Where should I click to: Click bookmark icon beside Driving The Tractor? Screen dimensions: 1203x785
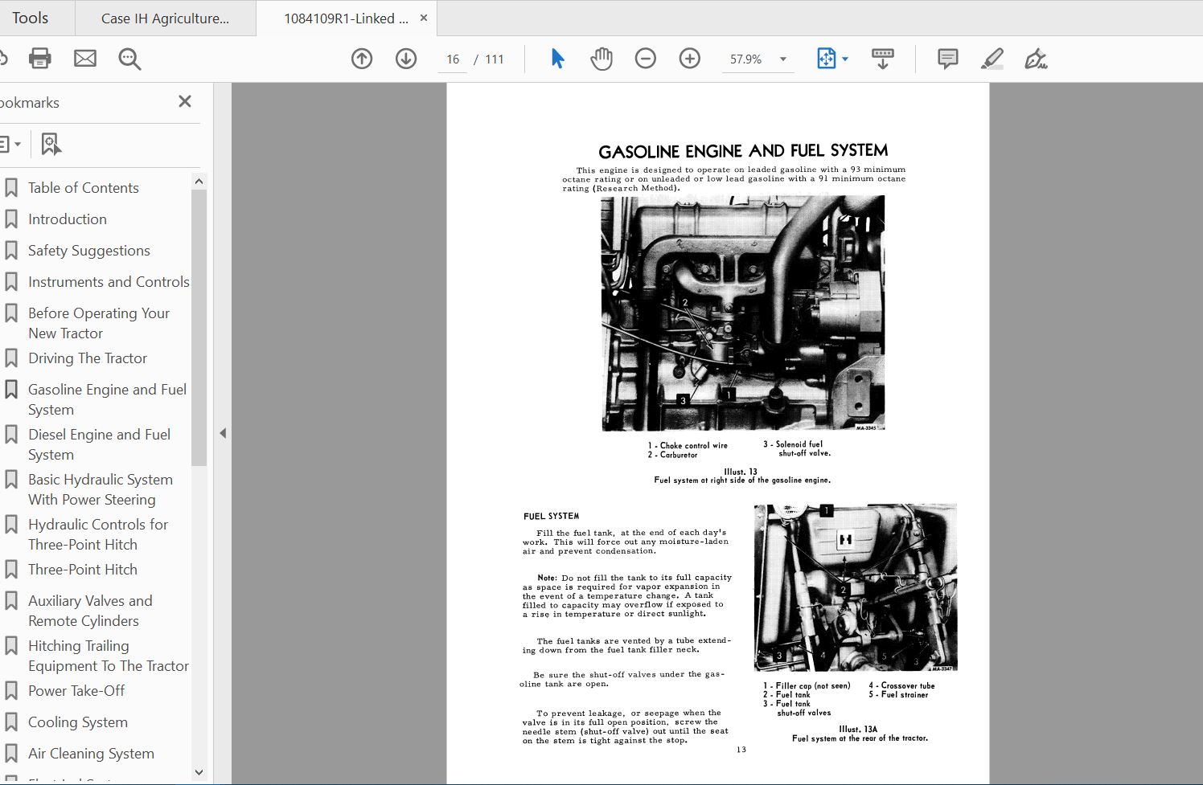click(x=11, y=358)
